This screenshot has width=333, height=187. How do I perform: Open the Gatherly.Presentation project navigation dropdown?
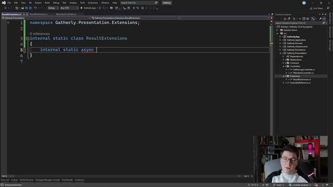point(46,18)
